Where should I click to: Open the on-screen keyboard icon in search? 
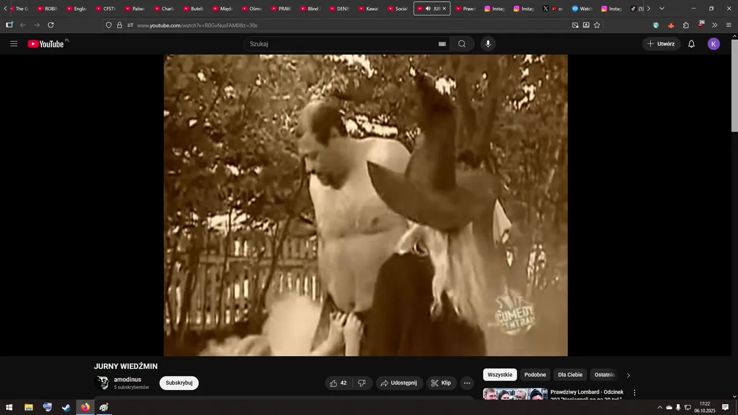(x=442, y=44)
